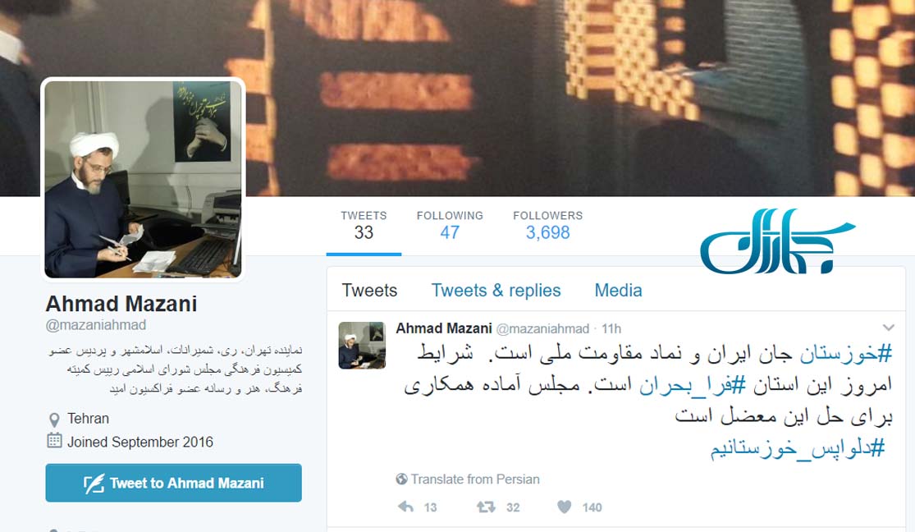Click the Tehran location pin icon
This screenshot has width=915, height=532.
(x=54, y=420)
